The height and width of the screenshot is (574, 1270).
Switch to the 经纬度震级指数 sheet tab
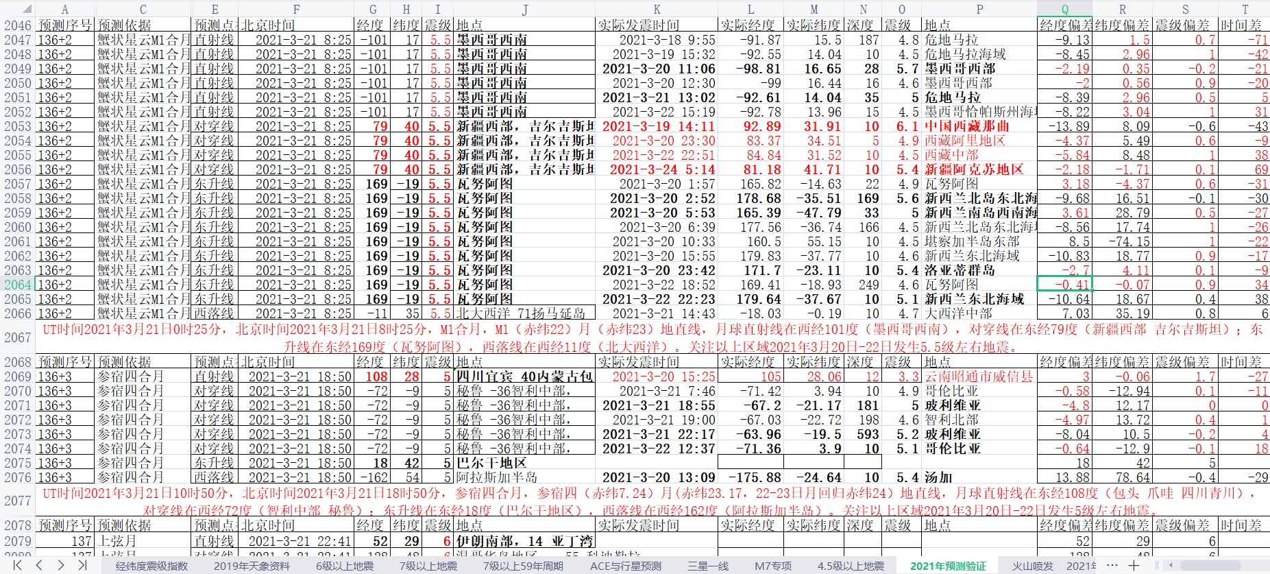click(x=151, y=566)
